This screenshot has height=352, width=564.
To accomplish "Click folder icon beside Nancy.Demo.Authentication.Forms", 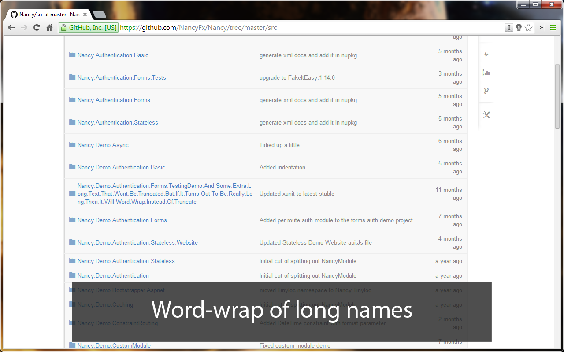I will [x=72, y=220].
